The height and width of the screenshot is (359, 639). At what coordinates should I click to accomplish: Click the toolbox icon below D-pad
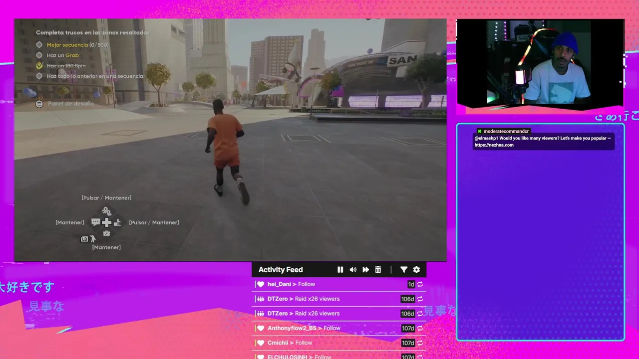click(x=106, y=233)
